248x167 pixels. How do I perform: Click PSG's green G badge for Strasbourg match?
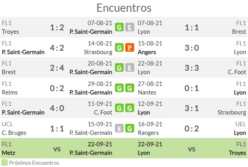pos(119,47)
